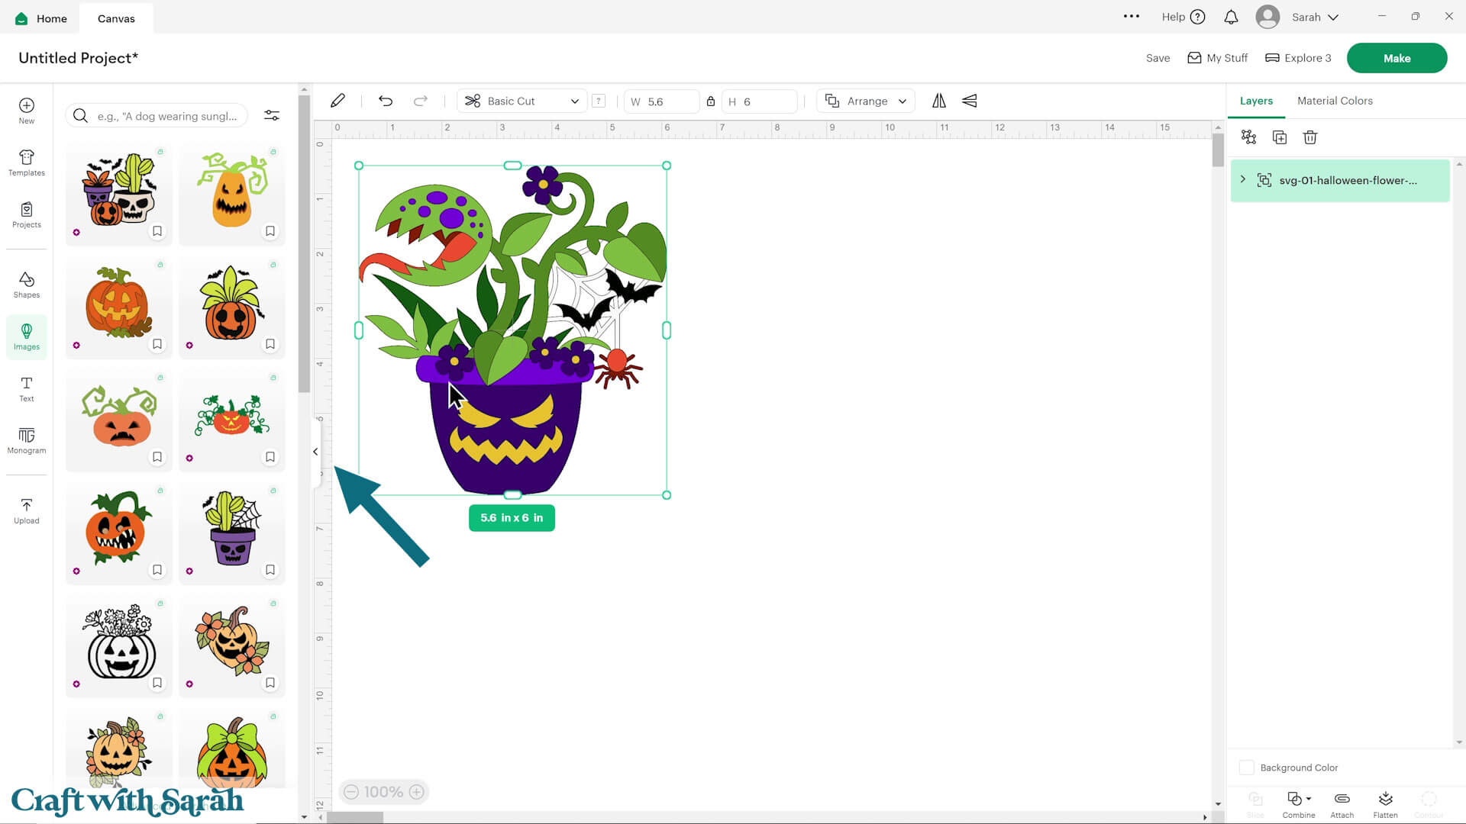Open the Arrange dropdown
Image resolution: width=1466 pixels, height=824 pixels.
coord(867,101)
